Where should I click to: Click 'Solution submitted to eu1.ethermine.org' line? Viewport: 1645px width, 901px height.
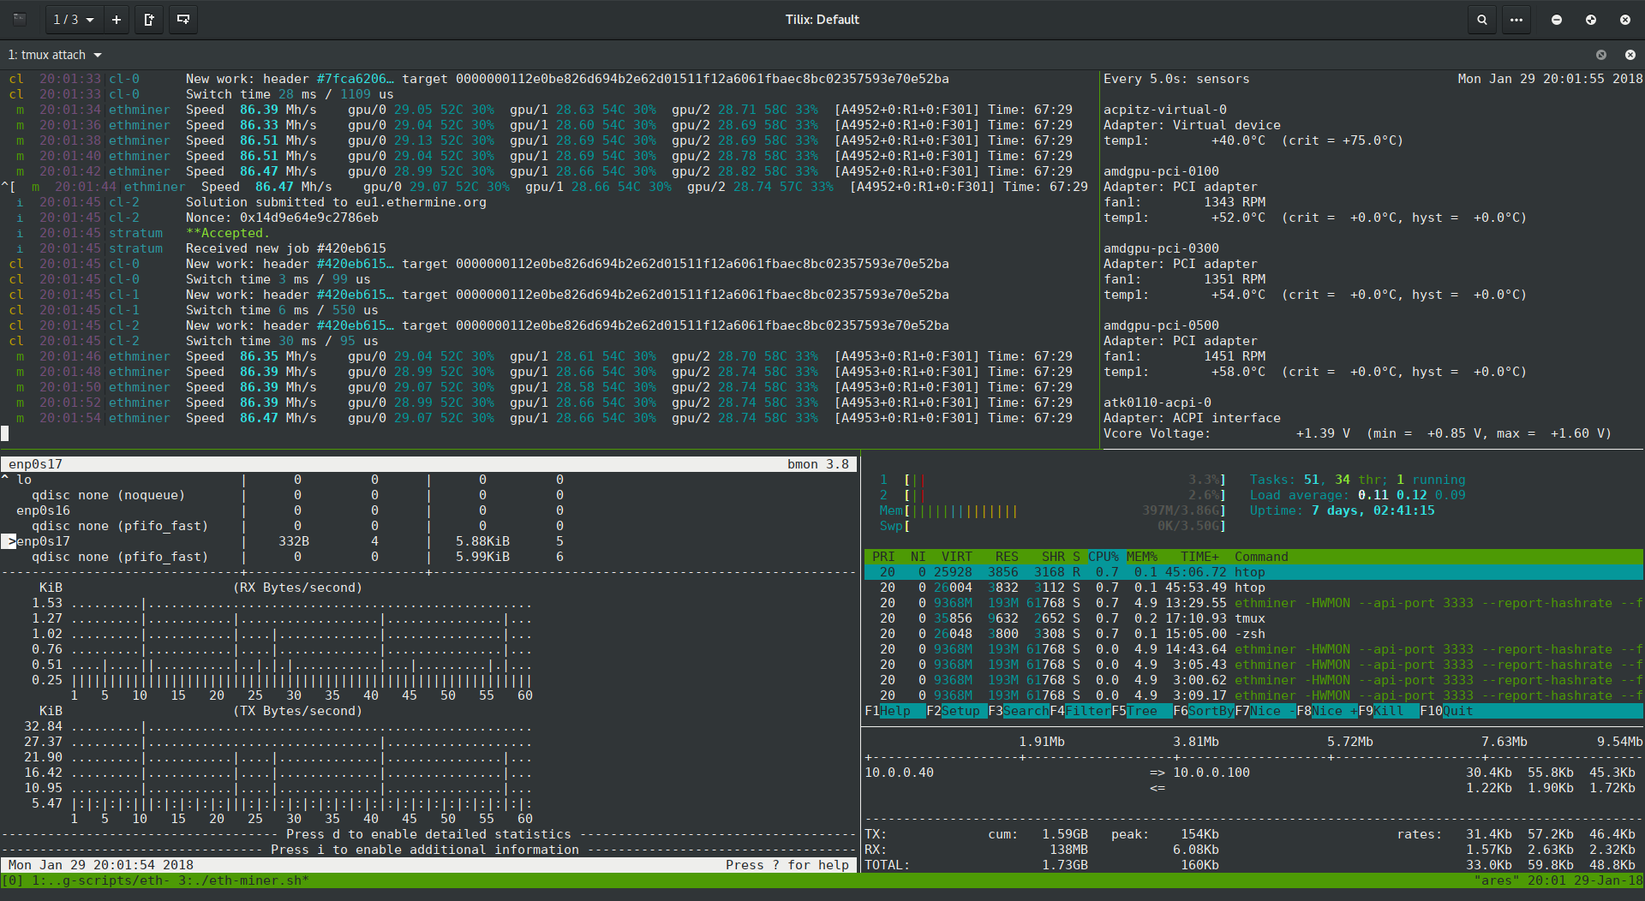336,202
